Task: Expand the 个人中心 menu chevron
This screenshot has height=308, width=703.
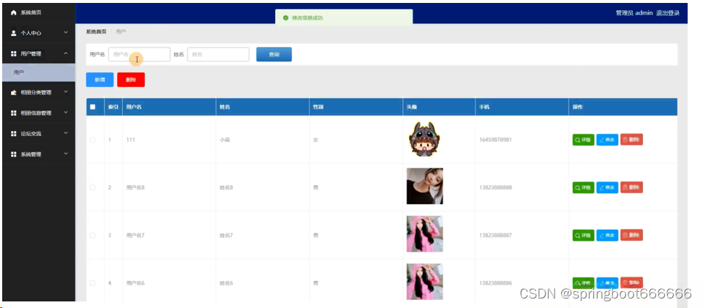Action: coord(66,33)
